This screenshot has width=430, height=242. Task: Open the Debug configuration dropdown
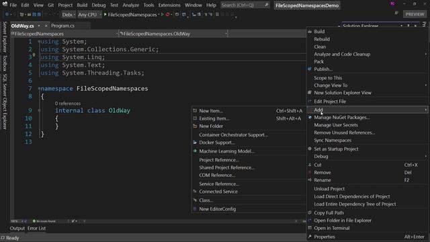[69, 15]
